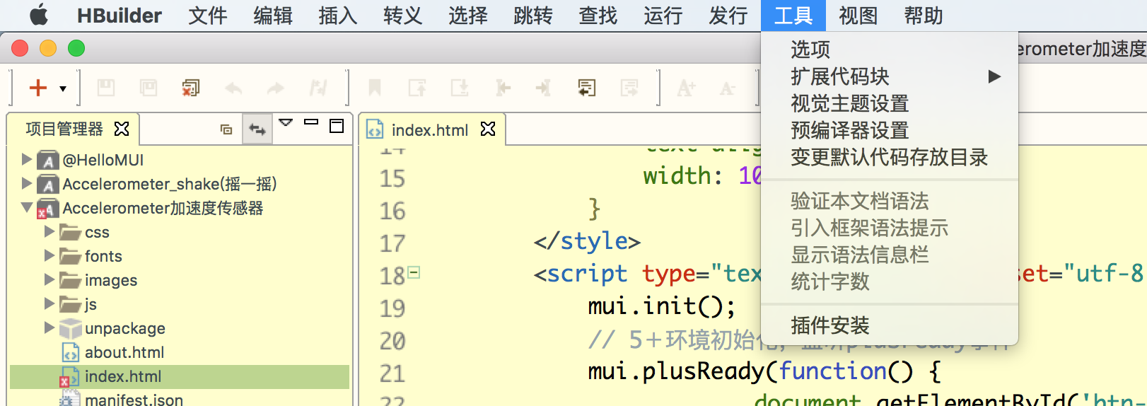Close the index.html editor tab
This screenshot has width=1147, height=406.
point(488,129)
